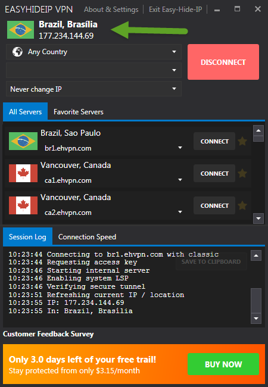Click session log scrollbar up arrow
This screenshot has width=268, height=387.
[x=256, y=255]
